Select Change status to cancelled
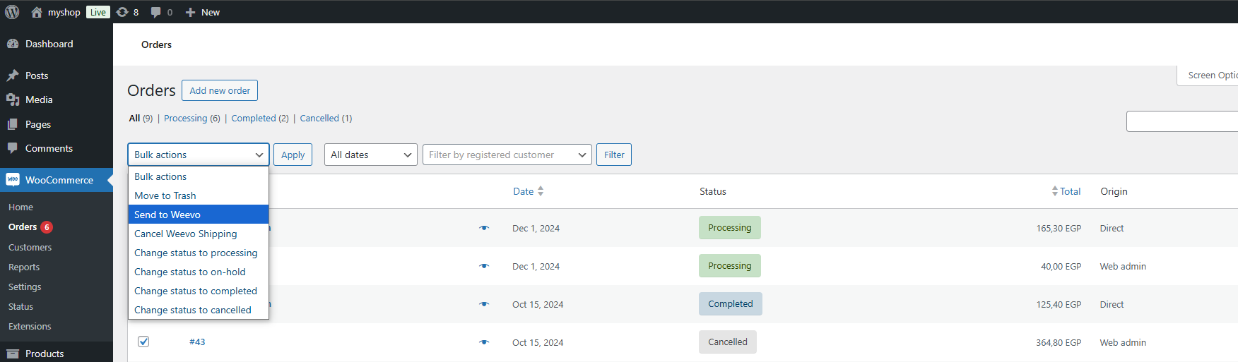Screen dimensions: 1238x362 click(x=199, y=310)
